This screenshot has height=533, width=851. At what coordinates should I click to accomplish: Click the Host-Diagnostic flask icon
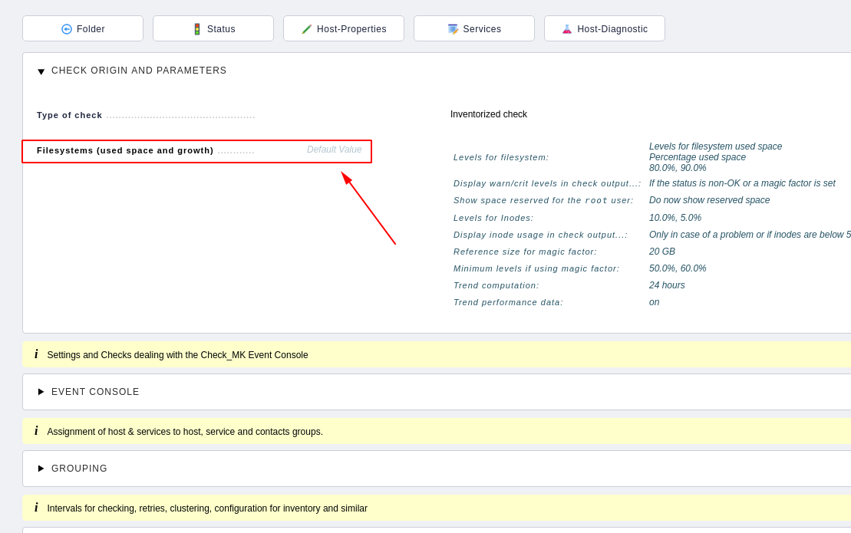coord(567,28)
